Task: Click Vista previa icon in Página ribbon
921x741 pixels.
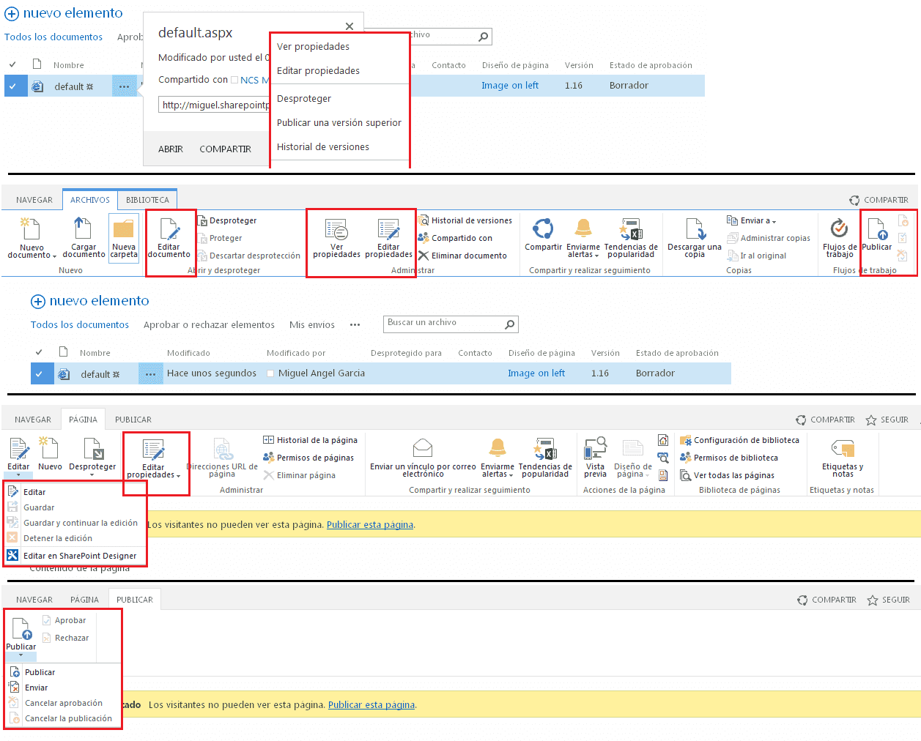Action: (595, 448)
